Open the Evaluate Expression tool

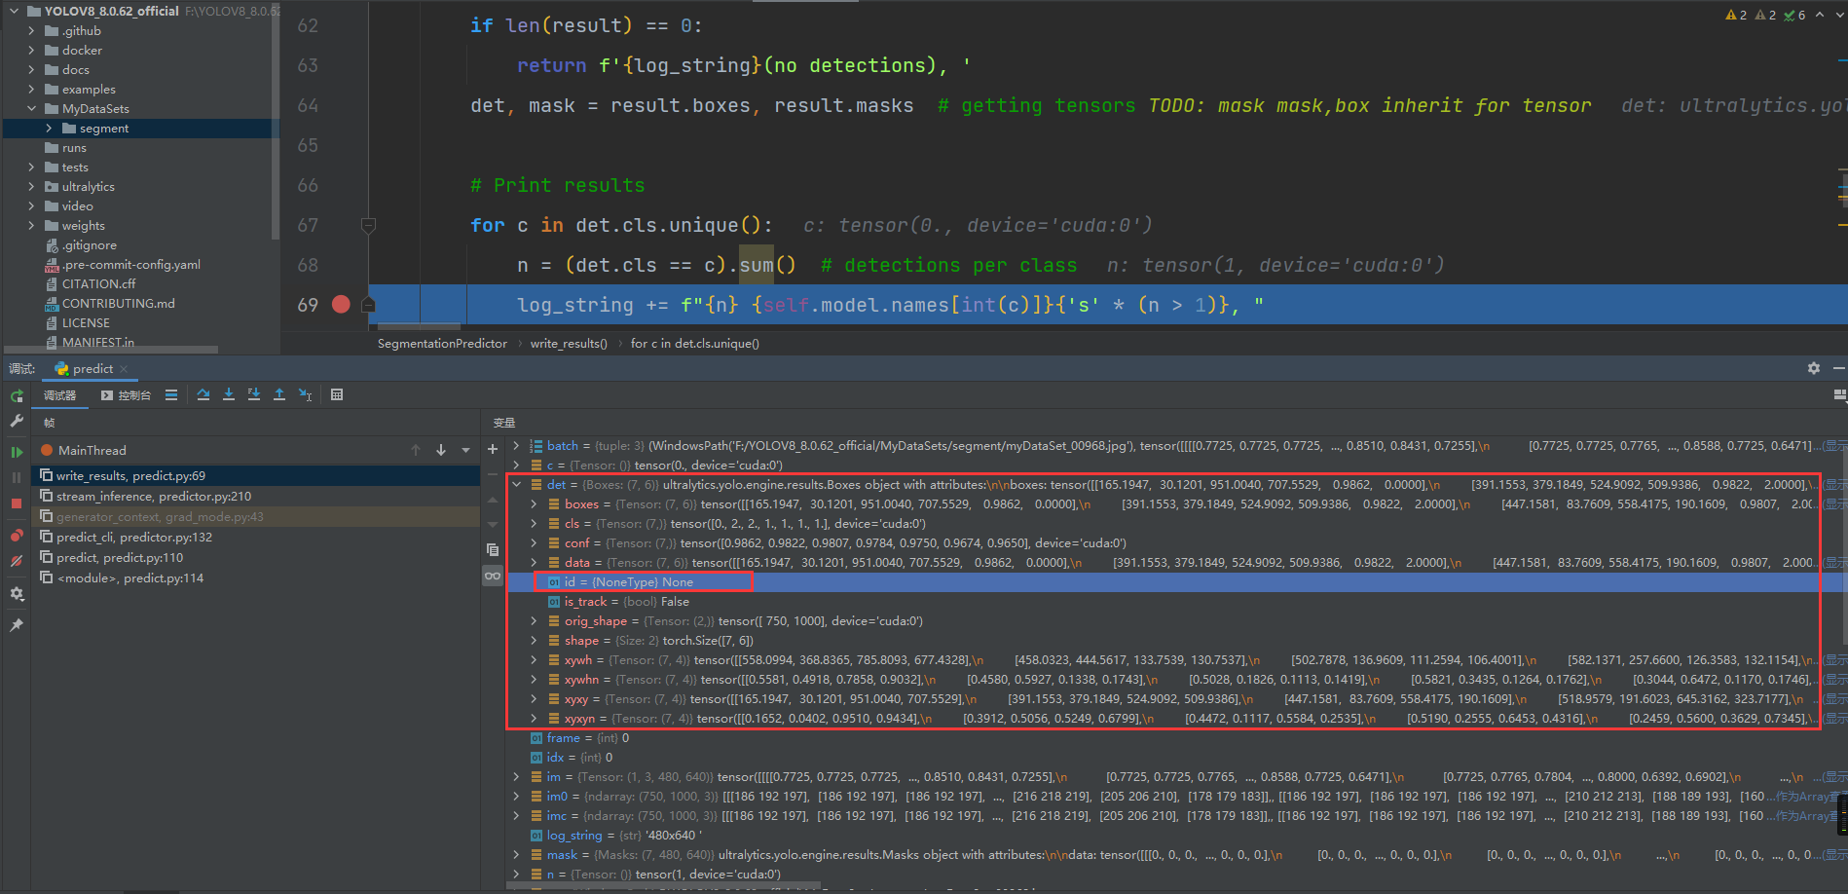(x=337, y=394)
